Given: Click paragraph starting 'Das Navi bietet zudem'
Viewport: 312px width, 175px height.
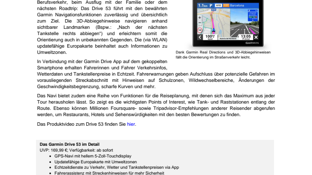Looking at the screenshot, I should [x=156, y=105].
